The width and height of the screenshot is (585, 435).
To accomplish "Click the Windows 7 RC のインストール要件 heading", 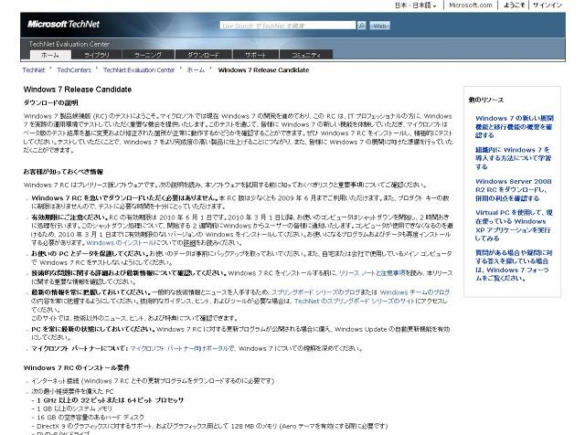I will click(x=77, y=368).
